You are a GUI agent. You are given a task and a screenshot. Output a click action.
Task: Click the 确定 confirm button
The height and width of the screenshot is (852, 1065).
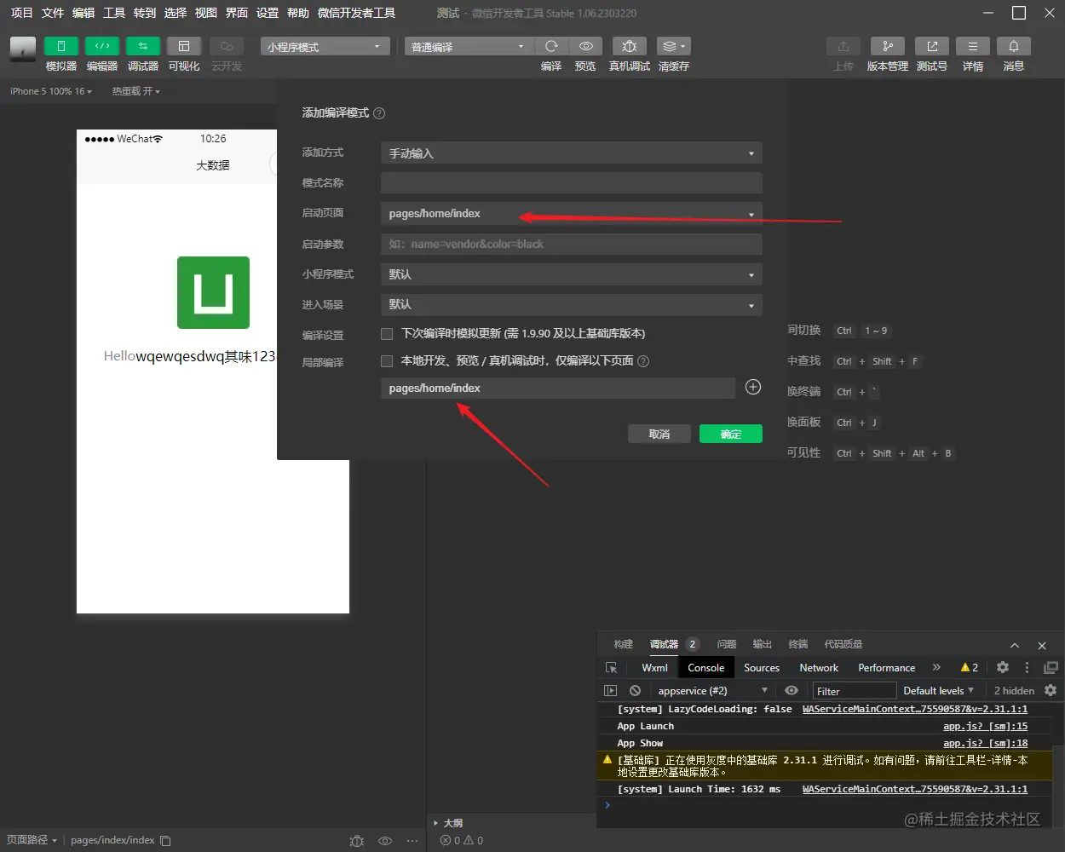(x=730, y=434)
